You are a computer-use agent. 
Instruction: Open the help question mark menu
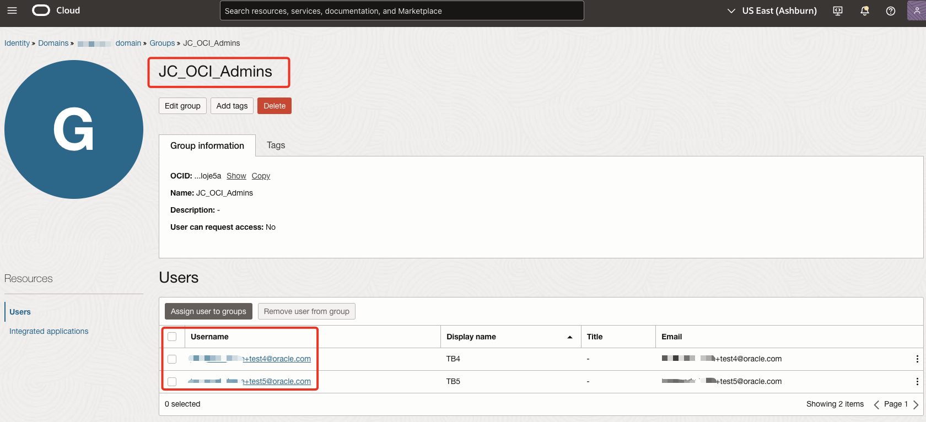(x=891, y=11)
